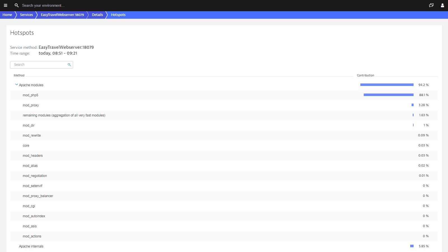Click the mod_proxy 3.28 % value
Screen dimensions: 448x252
tap(424, 105)
